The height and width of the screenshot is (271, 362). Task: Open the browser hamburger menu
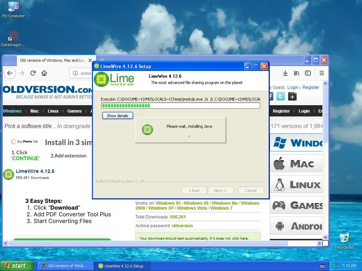(322, 73)
